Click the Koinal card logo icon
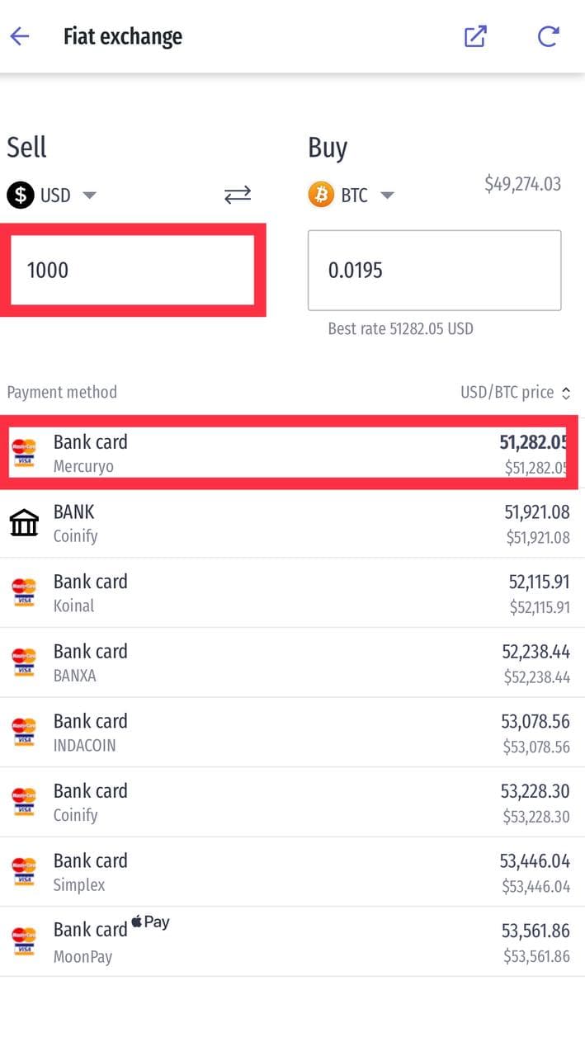Image resolution: width=585 pixels, height=1056 pixels. point(24,592)
